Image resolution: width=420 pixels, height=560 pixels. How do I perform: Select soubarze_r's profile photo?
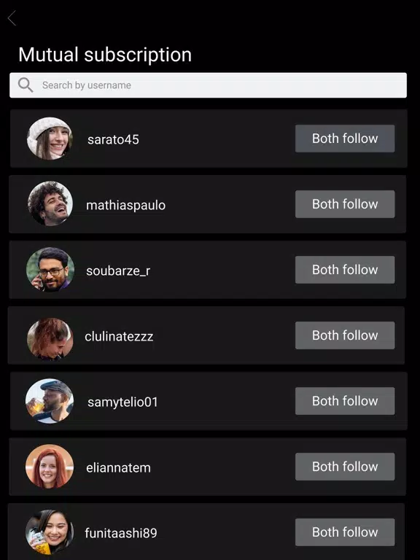pos(50,269)
